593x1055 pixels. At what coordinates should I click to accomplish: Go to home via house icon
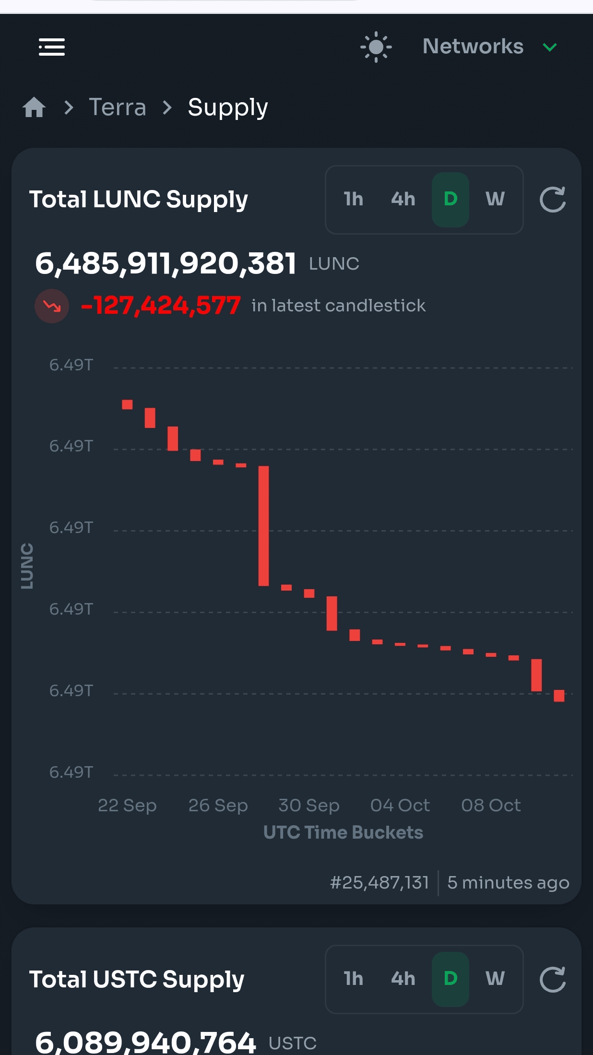pyautogui.click(x=34, y=107)
